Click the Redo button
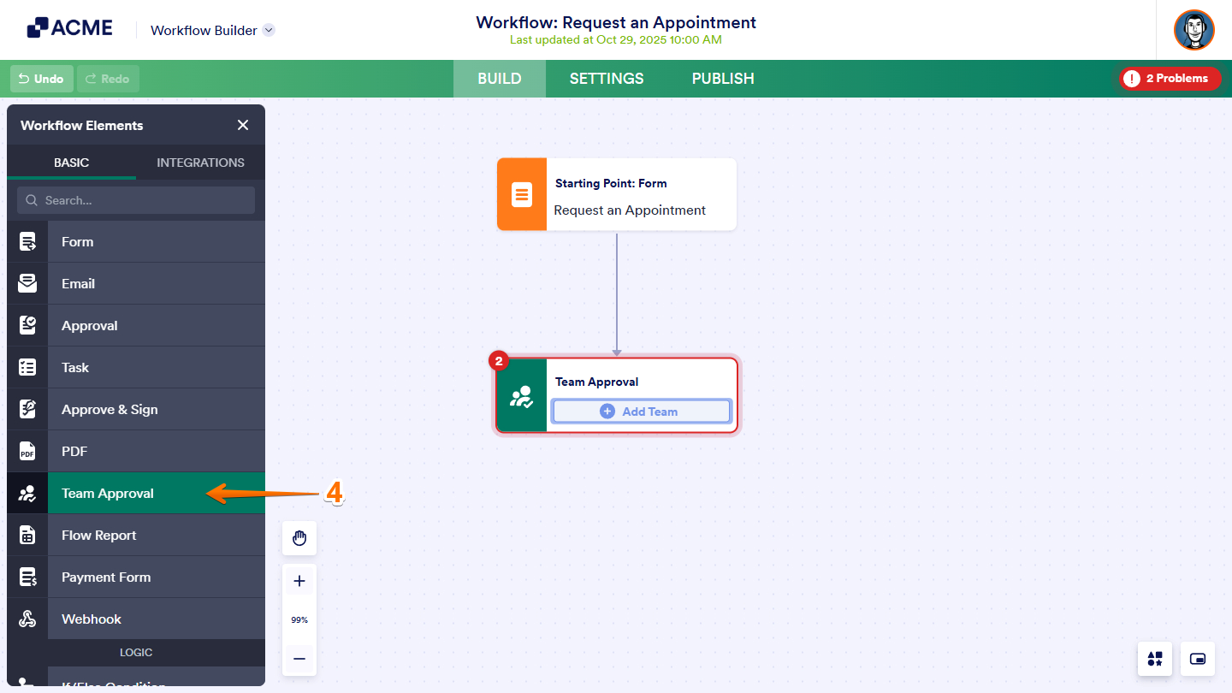 [x=108, y=79]
